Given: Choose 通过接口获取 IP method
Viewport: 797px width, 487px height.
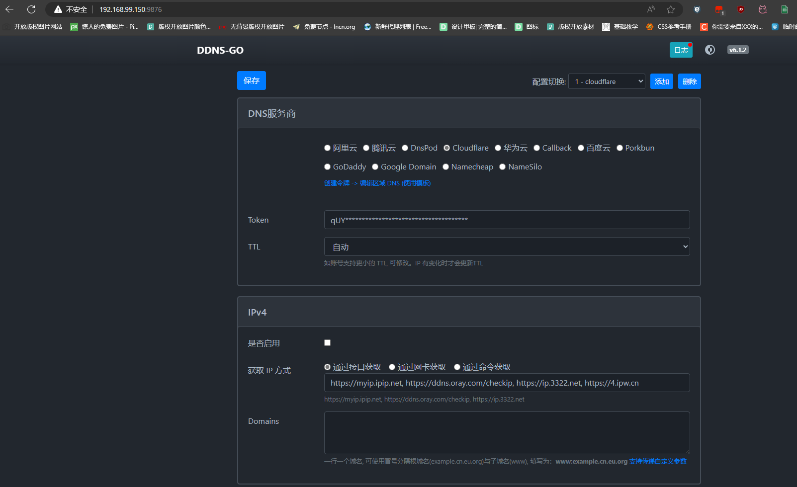Looking at the screenshot, I should [x=327, y=367].
